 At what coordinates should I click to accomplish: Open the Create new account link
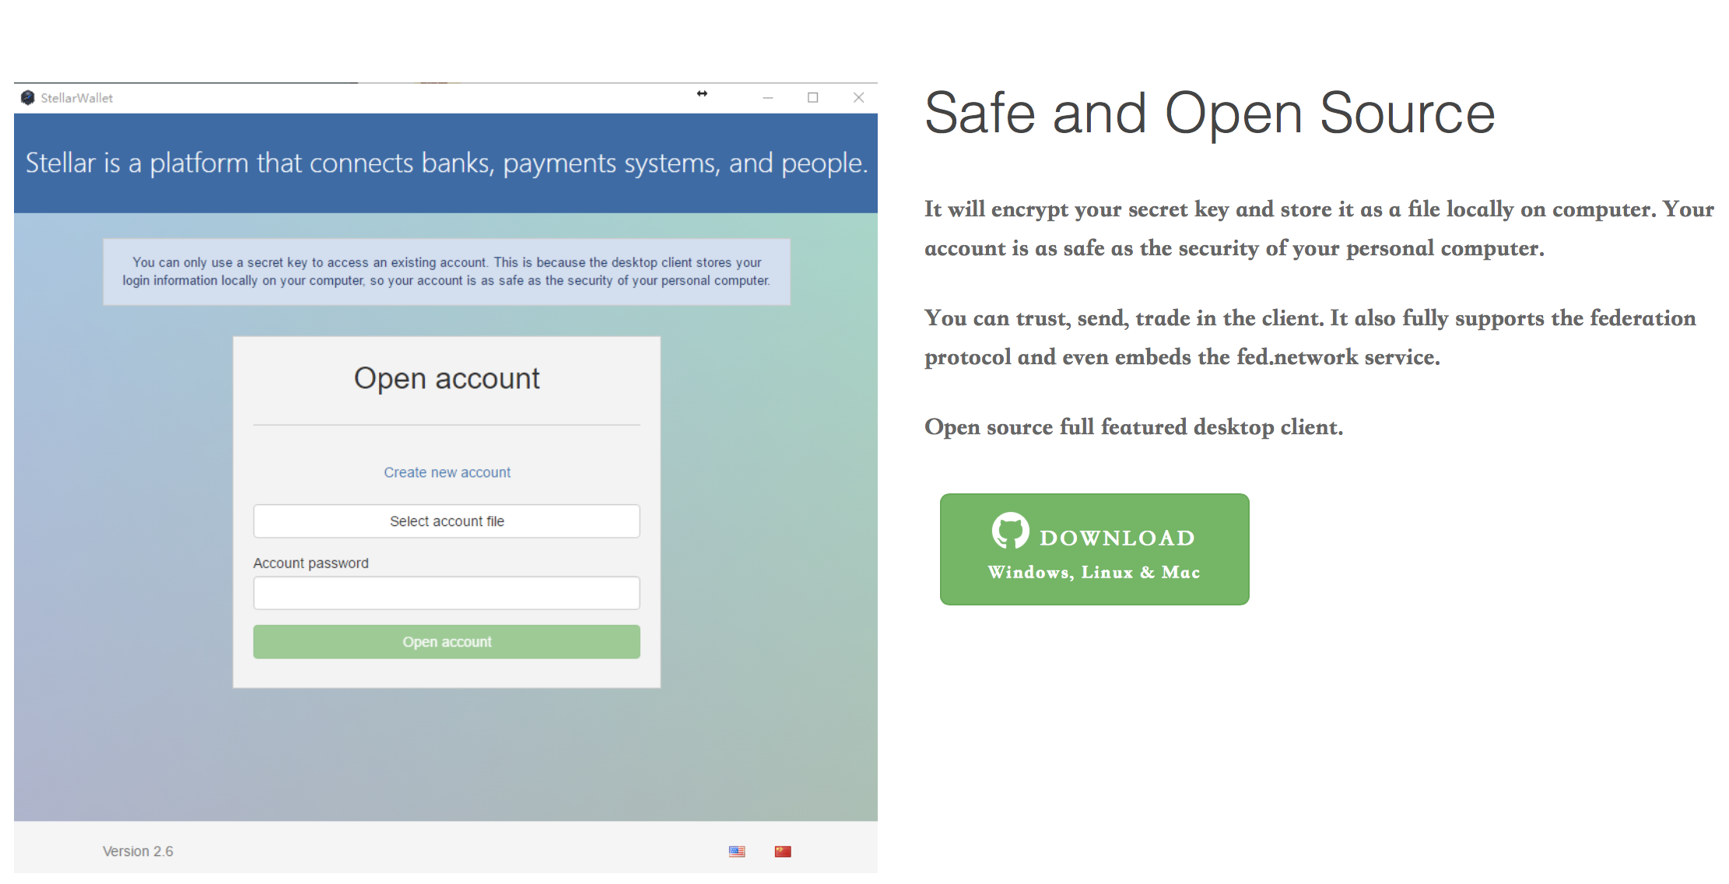(x=447, y=472)
